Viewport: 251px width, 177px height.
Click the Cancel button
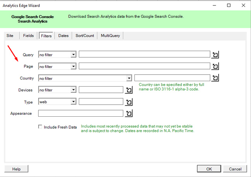point(235,169)
